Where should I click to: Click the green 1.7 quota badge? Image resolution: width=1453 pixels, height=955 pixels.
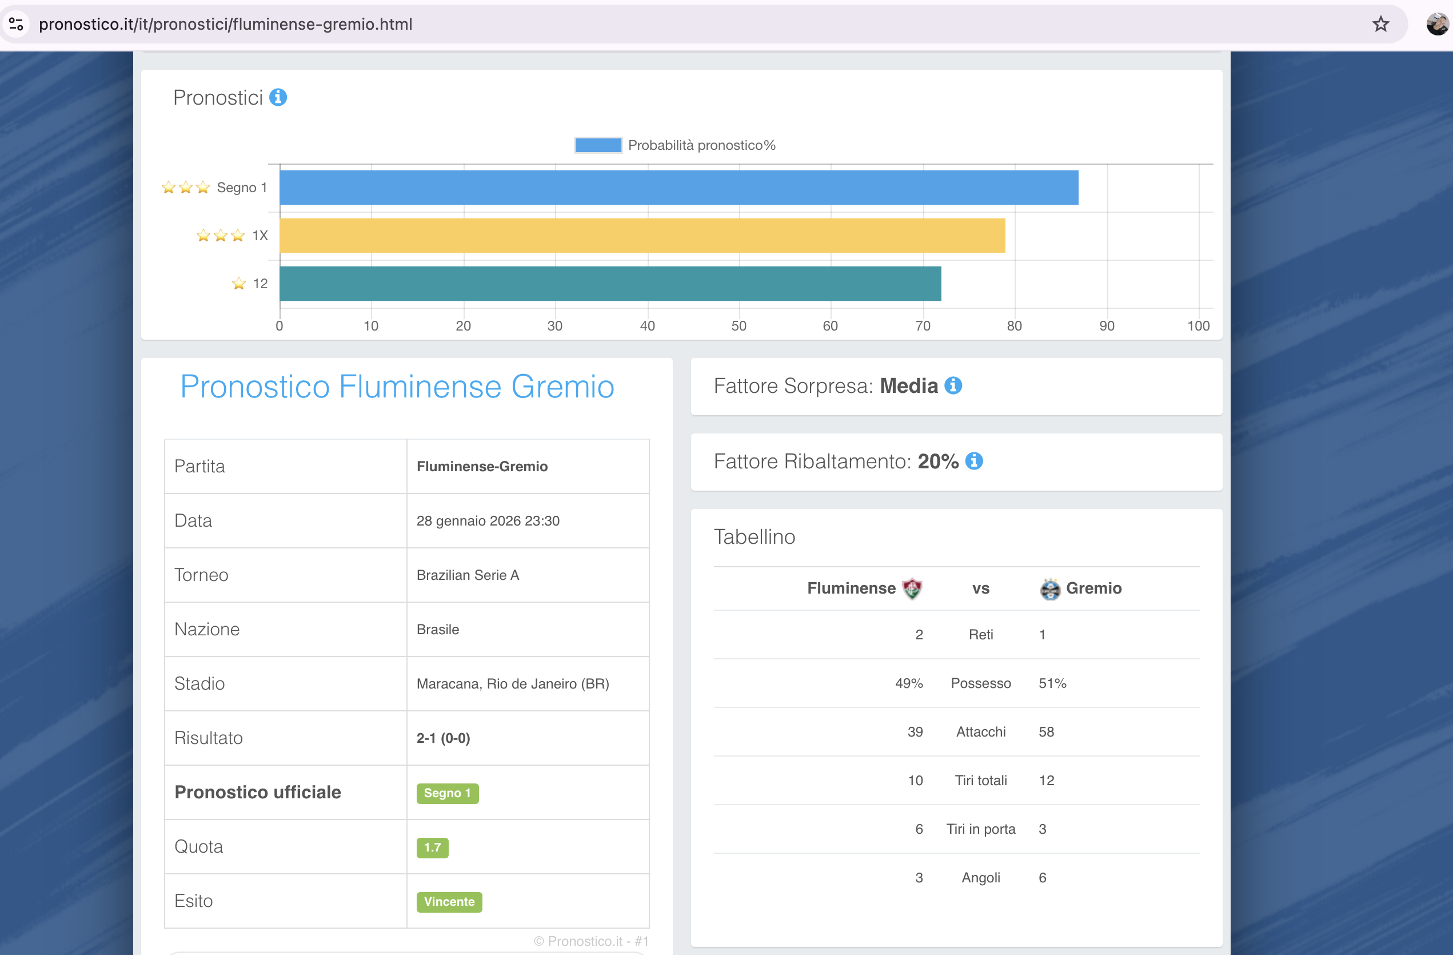(x=432, y=847)
